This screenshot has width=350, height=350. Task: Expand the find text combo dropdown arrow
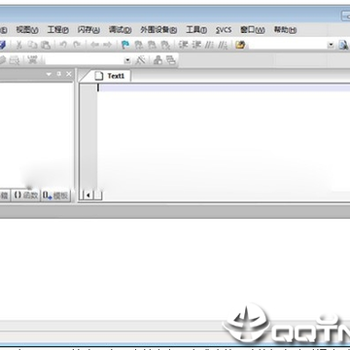pos(331,45)
